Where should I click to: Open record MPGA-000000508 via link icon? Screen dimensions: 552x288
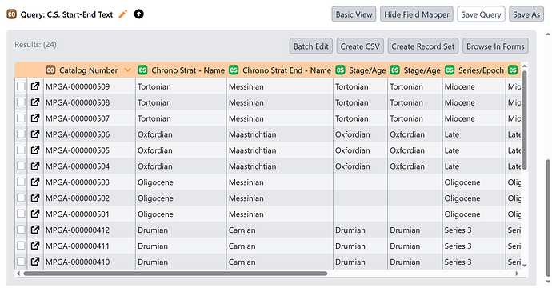pyautogui.click(x=35, y=102)
